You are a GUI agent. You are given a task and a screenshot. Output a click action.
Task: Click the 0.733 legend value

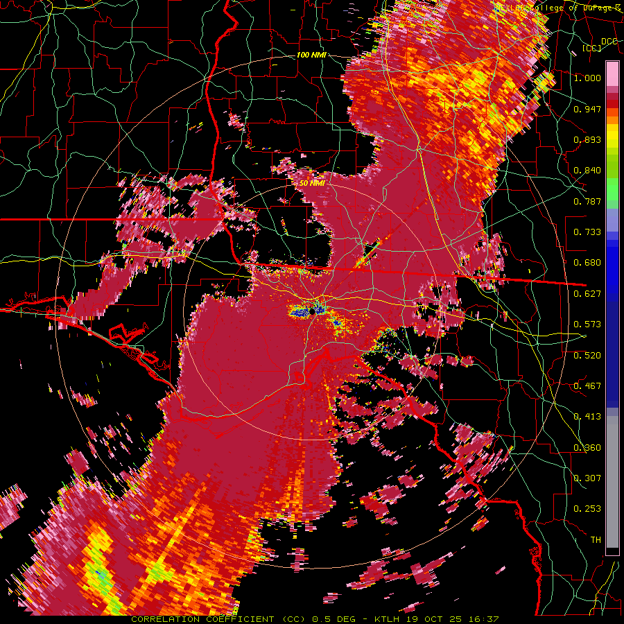tap(587, 232)
